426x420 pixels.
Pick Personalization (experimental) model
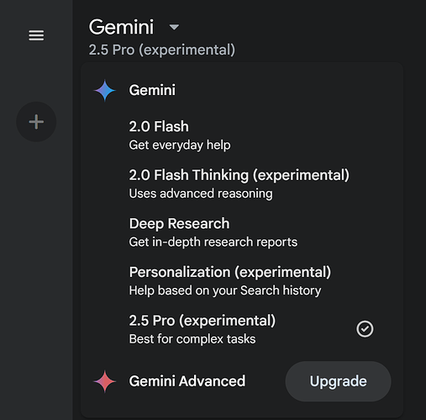pos(242,281)
